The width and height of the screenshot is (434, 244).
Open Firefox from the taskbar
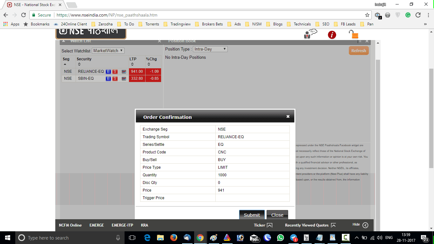coord(173,238)
